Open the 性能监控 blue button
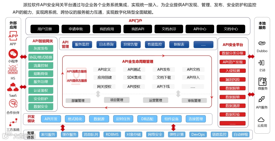The width and height of the screenshot is (275, 141). [155, 44]
